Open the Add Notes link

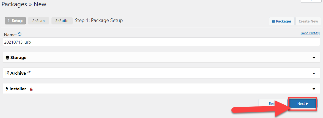pyautogui.click(x=310, y=33)
